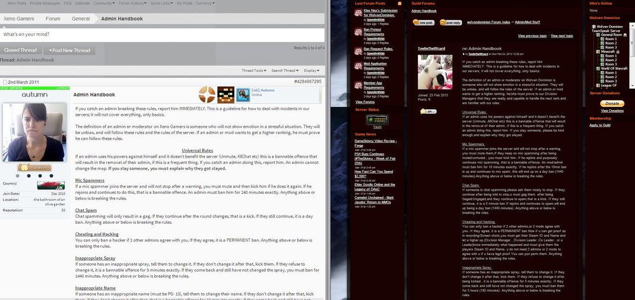Click New Posts in the top nav
The width and height of the screenshot is (635, 300).
point(17,3)
